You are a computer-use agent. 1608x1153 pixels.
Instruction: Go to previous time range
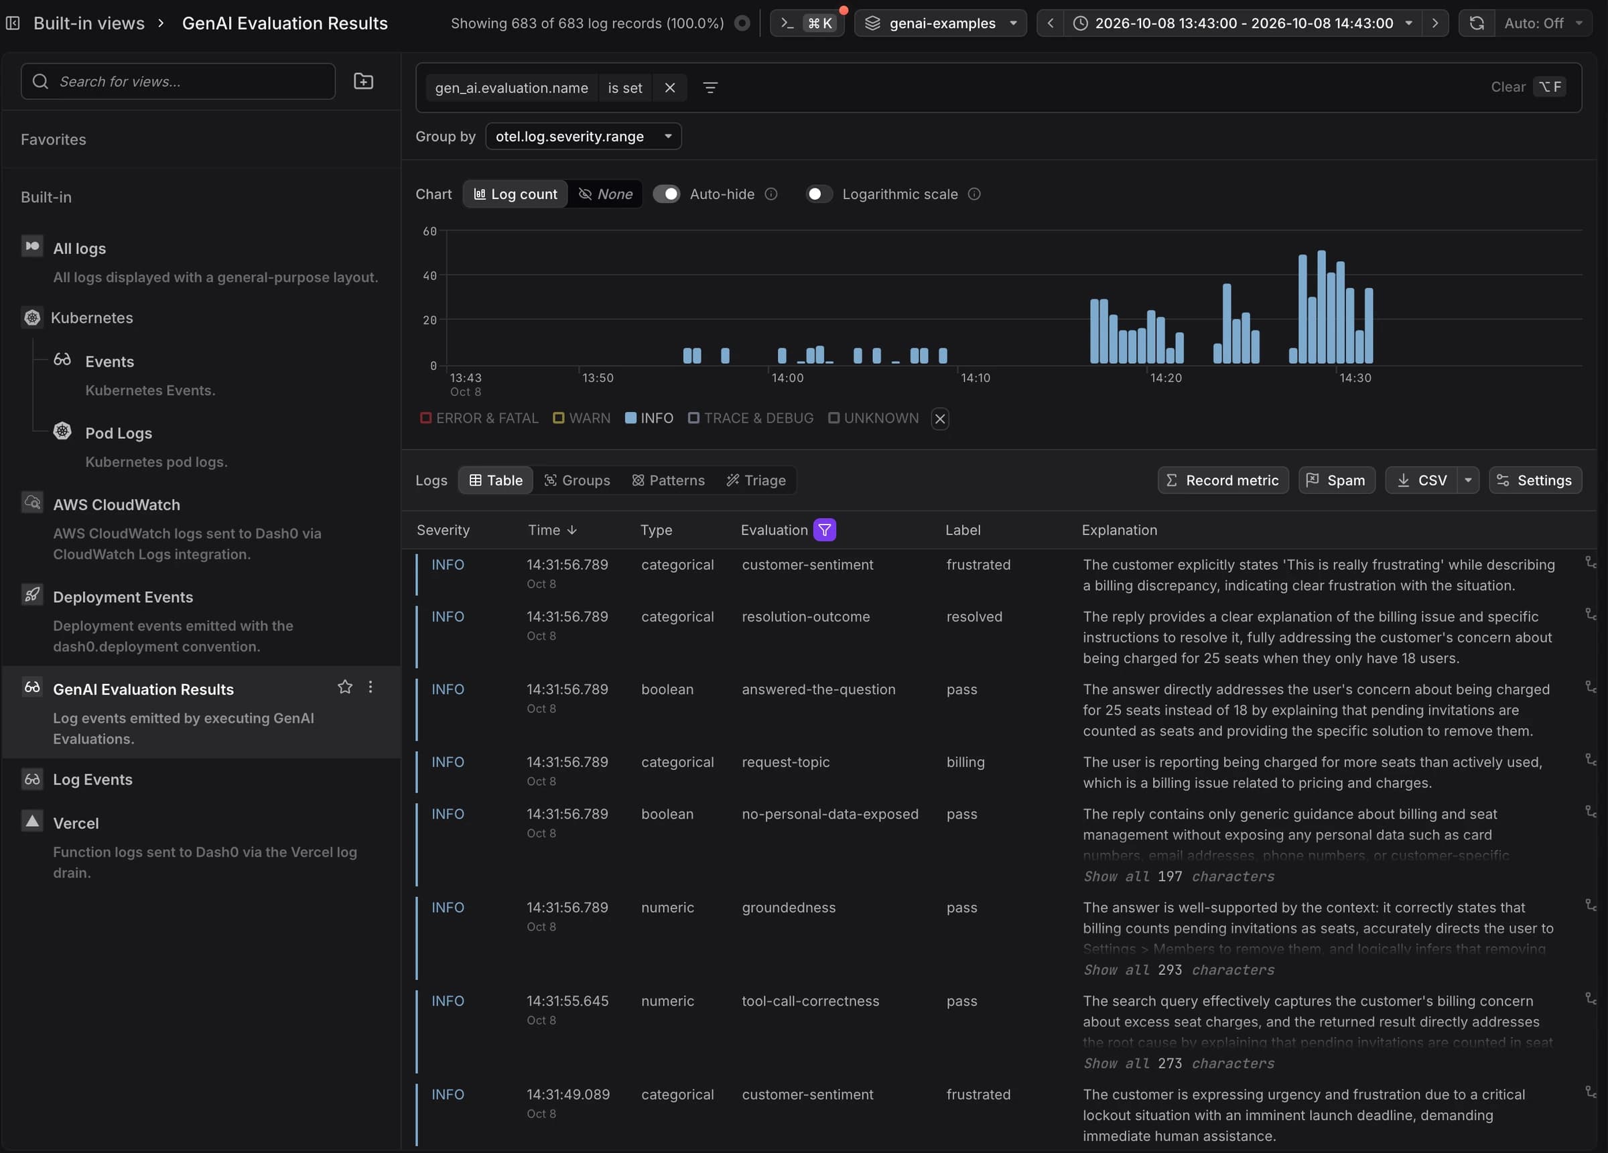tap(1050, 23)
